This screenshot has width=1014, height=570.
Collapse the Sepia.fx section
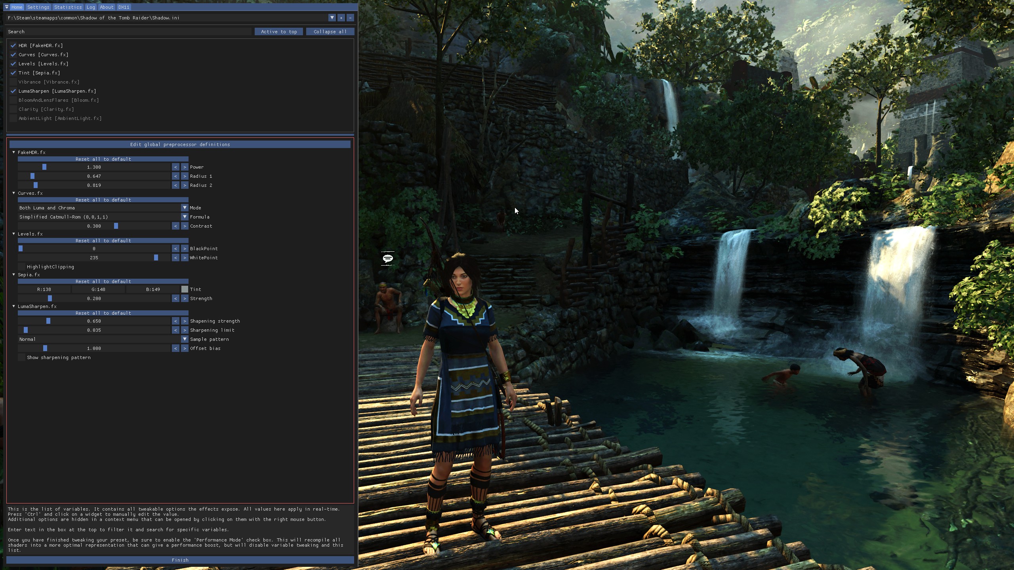pos(13,275)
